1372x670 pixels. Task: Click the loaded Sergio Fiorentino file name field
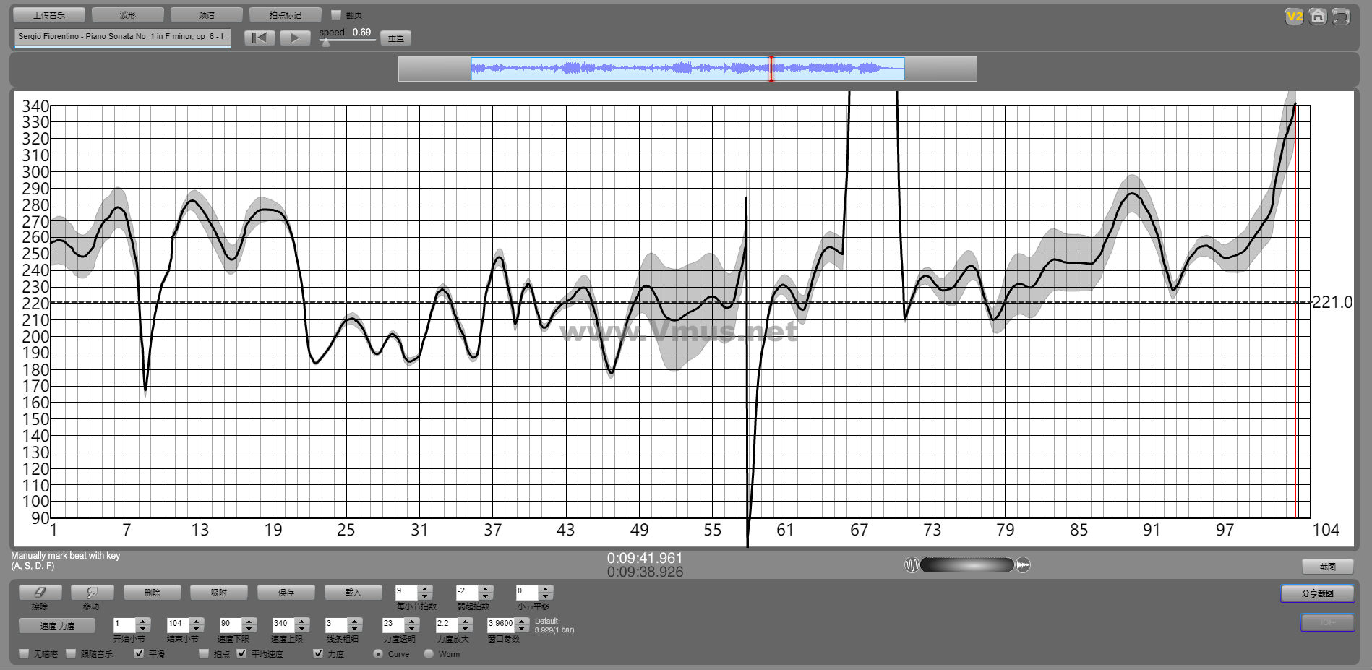click(x=122, y=37)
